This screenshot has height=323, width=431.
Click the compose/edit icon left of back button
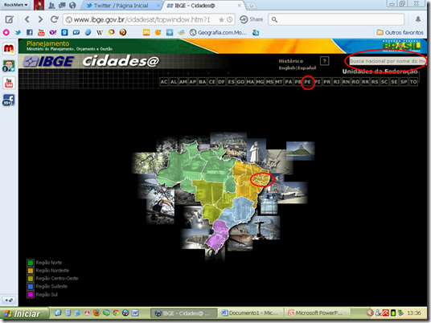click(9, 19)
